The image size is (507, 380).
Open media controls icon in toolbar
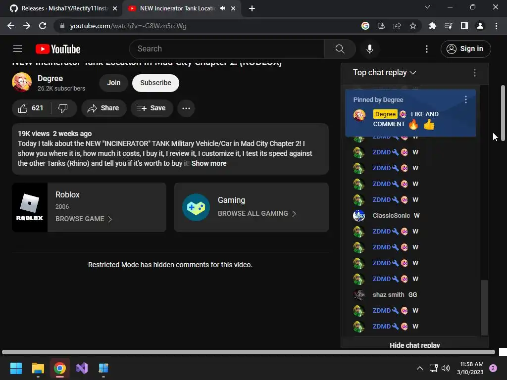(448, 26)
